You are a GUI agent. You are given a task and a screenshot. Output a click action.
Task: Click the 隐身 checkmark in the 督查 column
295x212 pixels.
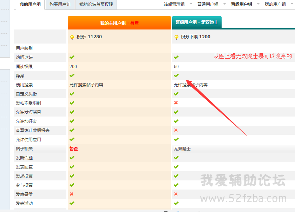click(72, 75)
